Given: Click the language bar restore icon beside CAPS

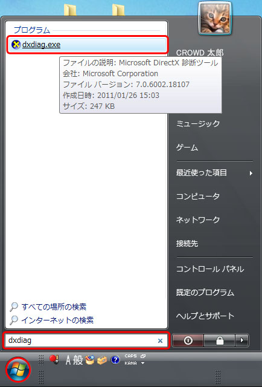Looking at the screenshot, I should pos(143,356).
